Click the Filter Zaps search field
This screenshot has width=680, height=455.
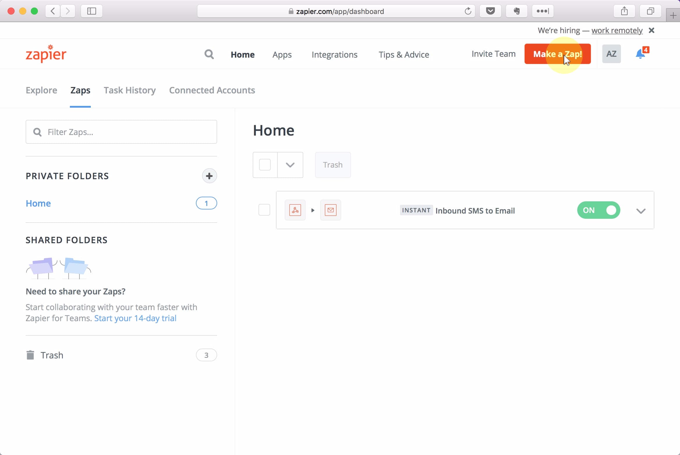pos(121,132)
